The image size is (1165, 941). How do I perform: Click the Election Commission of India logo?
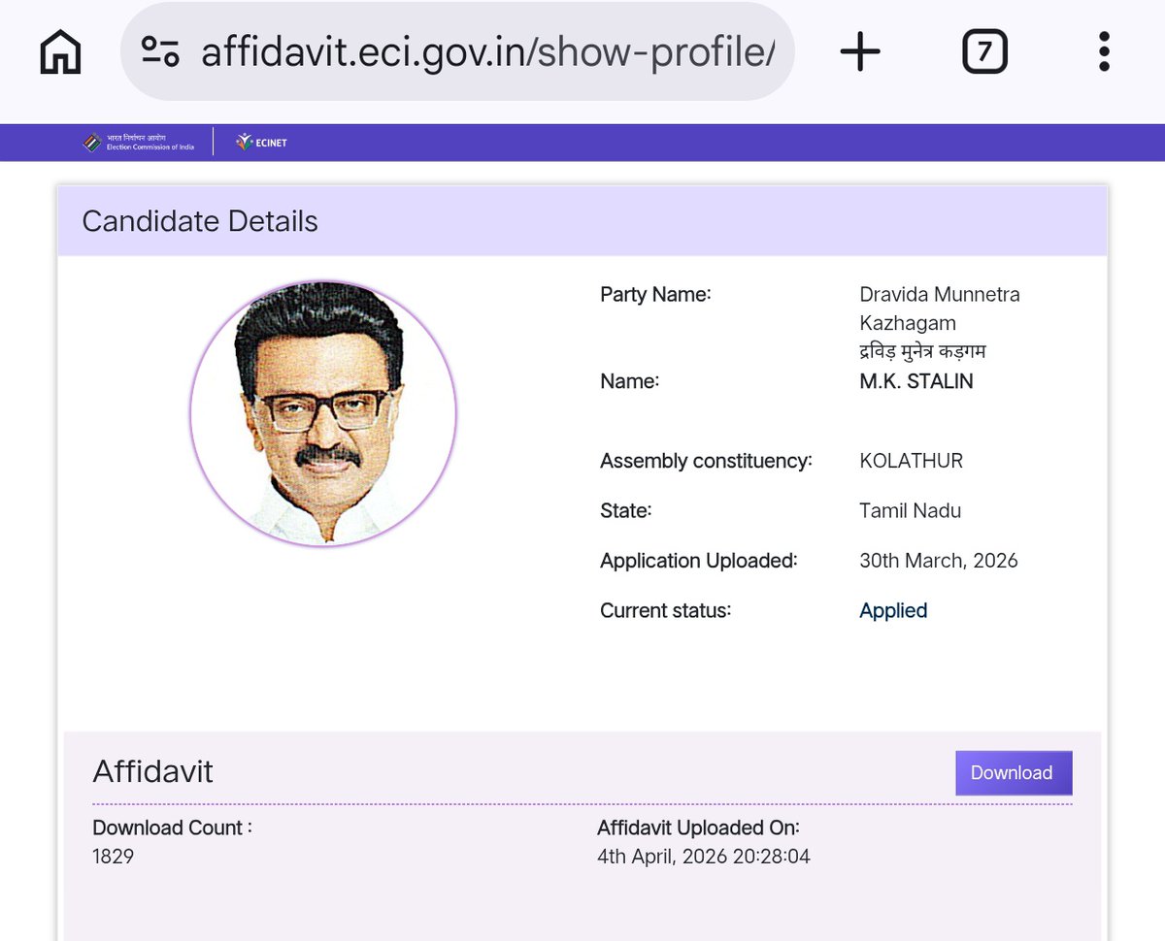138,142
